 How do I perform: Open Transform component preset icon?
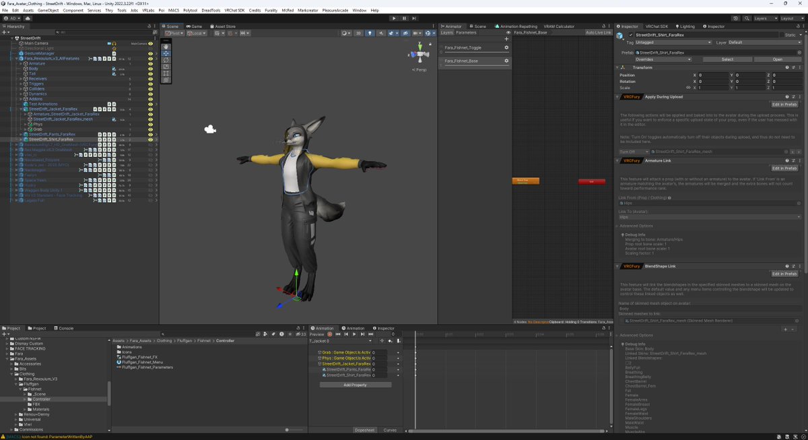tap(793, 67)
